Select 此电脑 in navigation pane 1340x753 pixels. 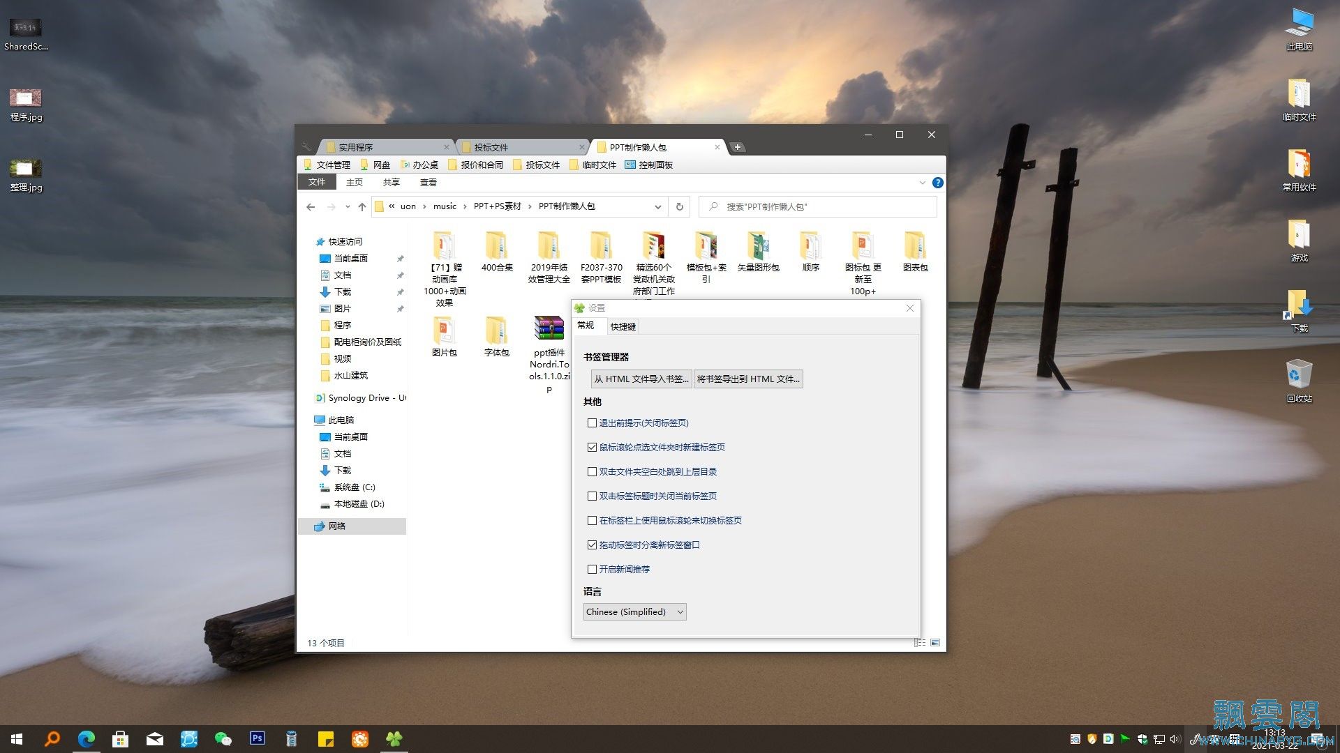click(341, 420)
